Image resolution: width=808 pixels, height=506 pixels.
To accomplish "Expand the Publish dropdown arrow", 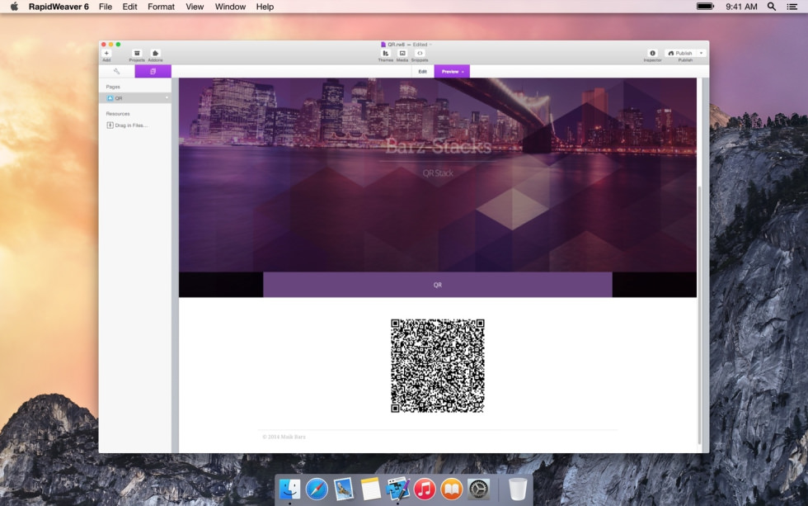I will [702, 53].
